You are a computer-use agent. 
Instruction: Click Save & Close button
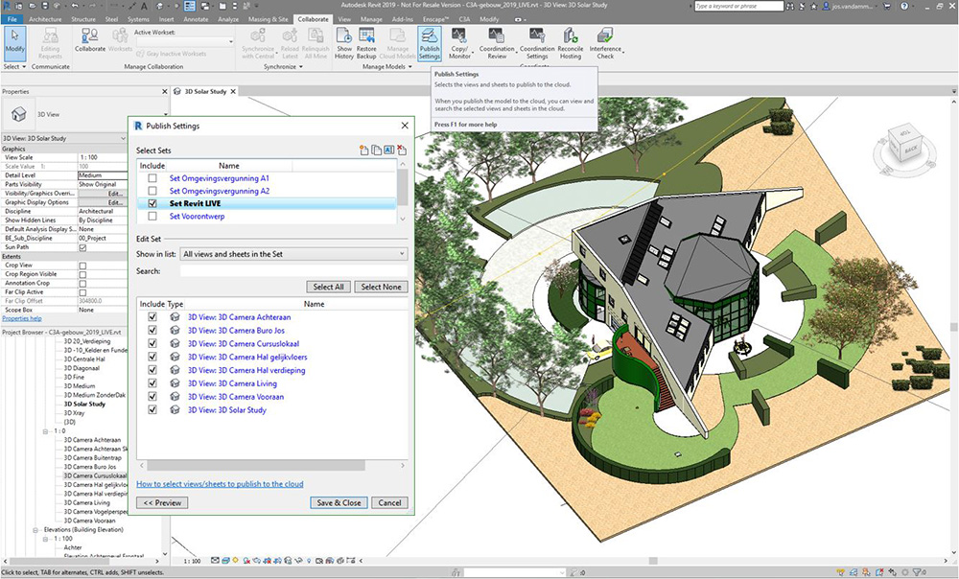[x=339, y=502]
